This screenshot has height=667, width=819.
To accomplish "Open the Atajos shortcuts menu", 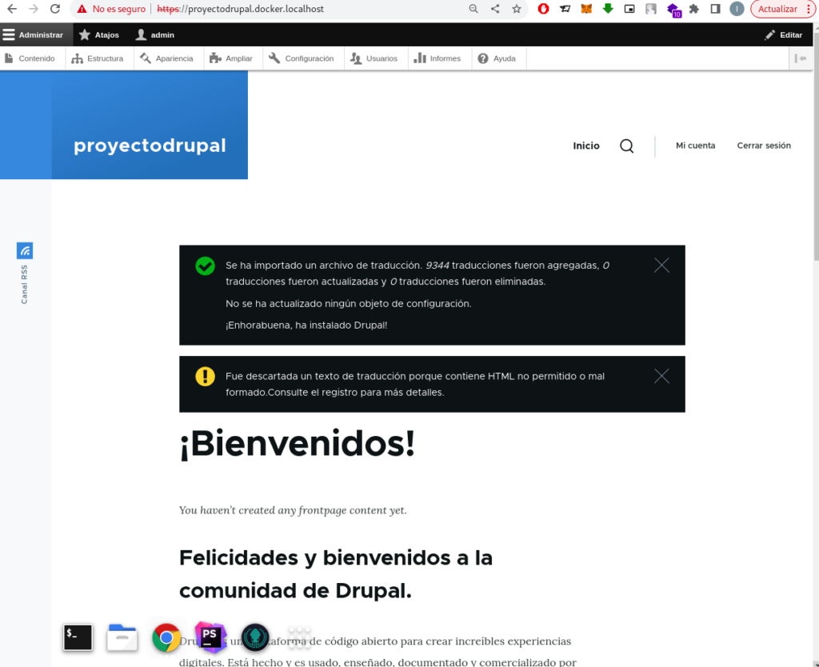I will [99, 35].
